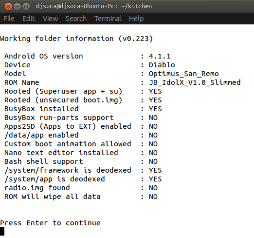The height and width of the screenshot is (238, 254).
Task: Click the NO value for Bash shell support
Action: coord(153,161)
